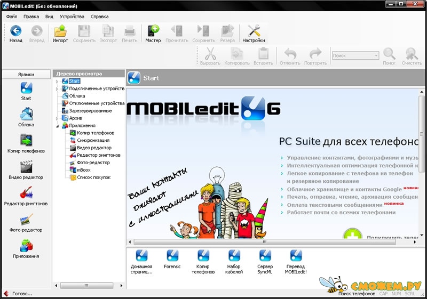427x299 pixels.
Task: Click the tree panel horizontal scrollbar thumb
Action: click(x=86, y=286)
